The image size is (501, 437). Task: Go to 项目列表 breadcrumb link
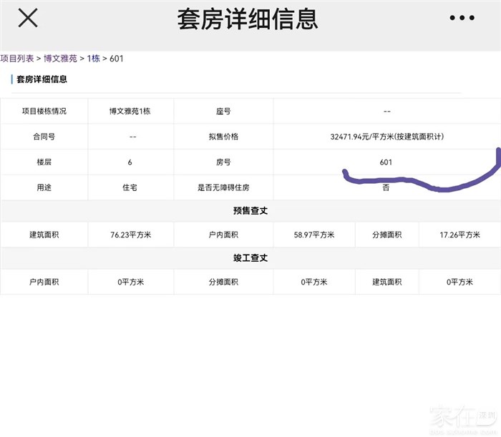click(x=16, y=59)
